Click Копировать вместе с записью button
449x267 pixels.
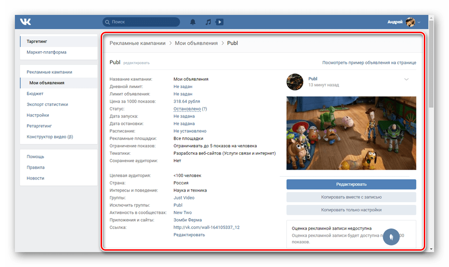(x=351, y=197)
